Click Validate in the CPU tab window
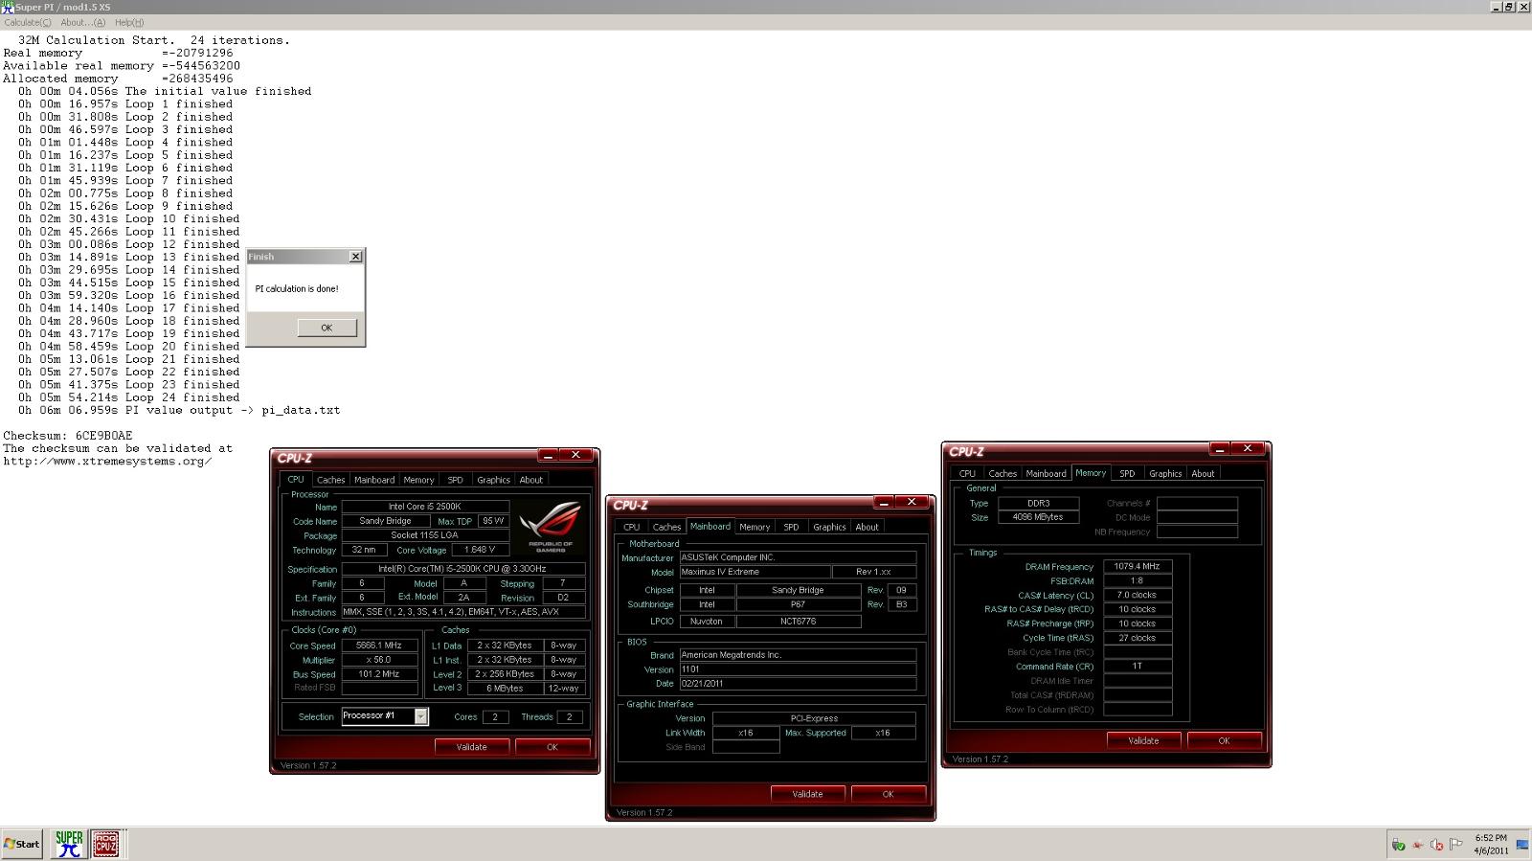 coord(471,747)
